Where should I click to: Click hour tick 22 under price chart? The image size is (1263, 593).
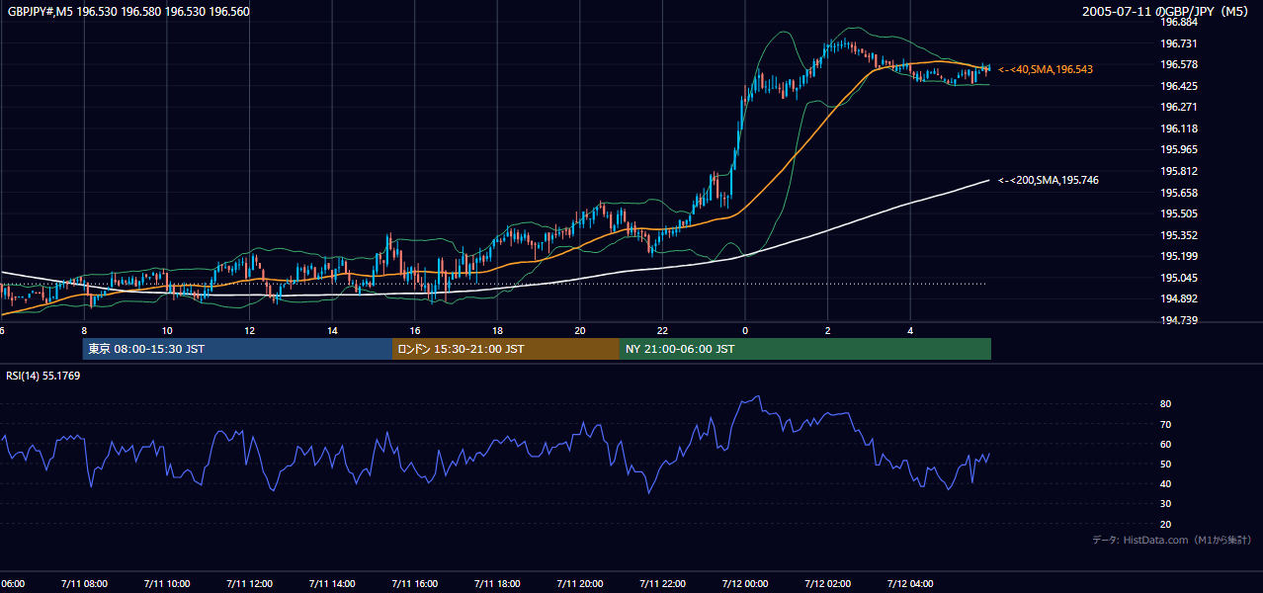click(x=662, y=330)
